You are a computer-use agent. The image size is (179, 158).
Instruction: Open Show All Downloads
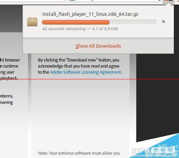pos(98,46)
